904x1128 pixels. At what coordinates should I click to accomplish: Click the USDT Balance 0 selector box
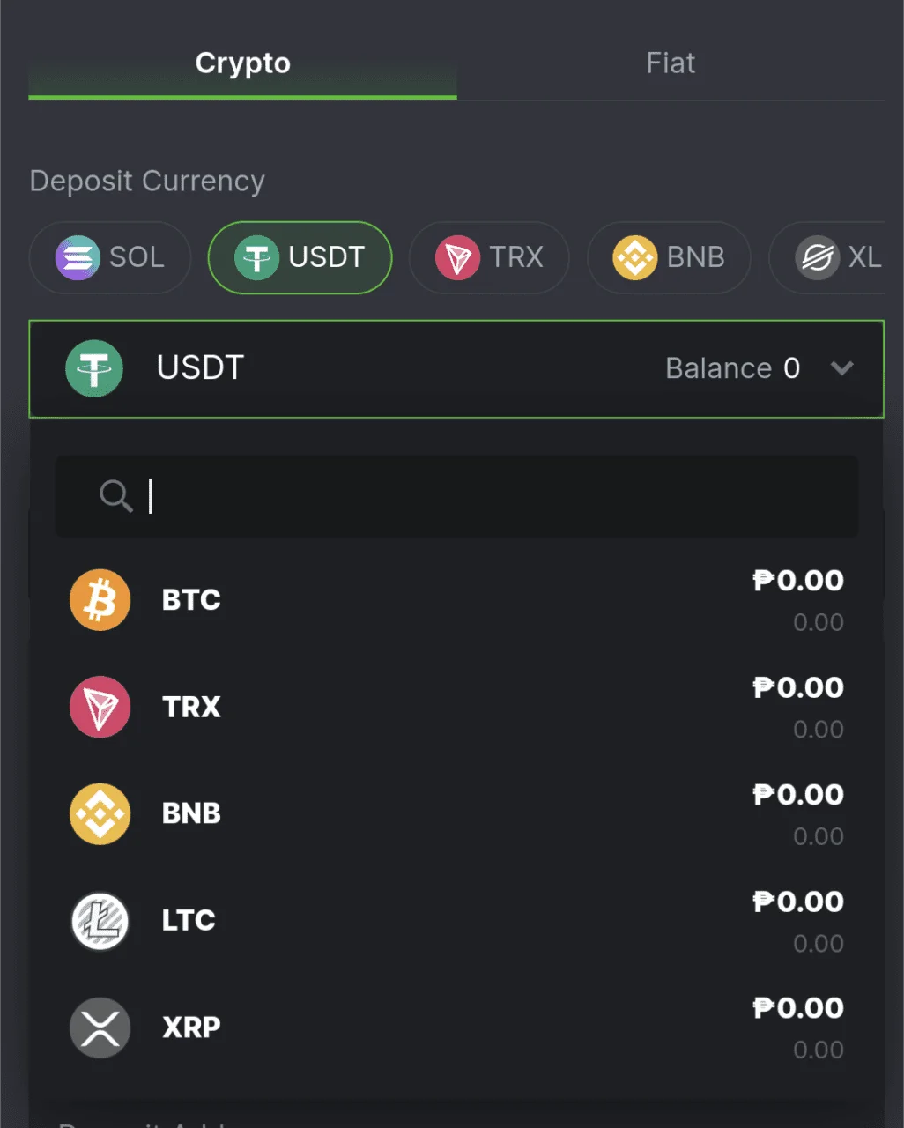click(x=456, y=368)
